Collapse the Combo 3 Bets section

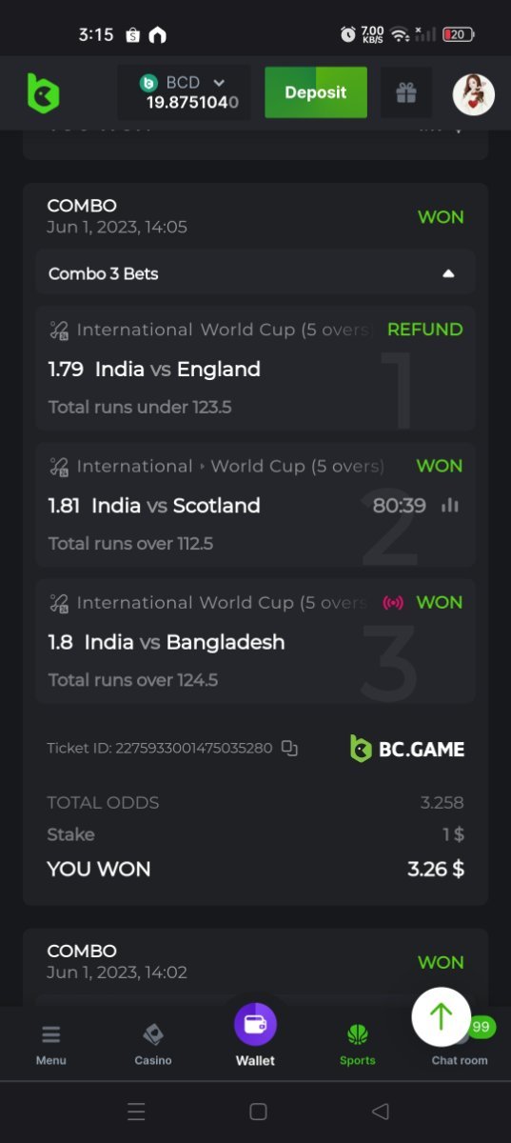pos(255,273)
